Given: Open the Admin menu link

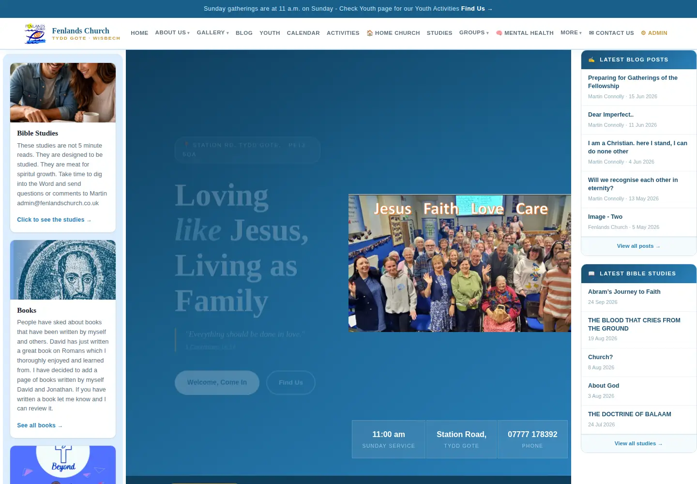Looking at the screenshot, I should [x=654, y=33].
